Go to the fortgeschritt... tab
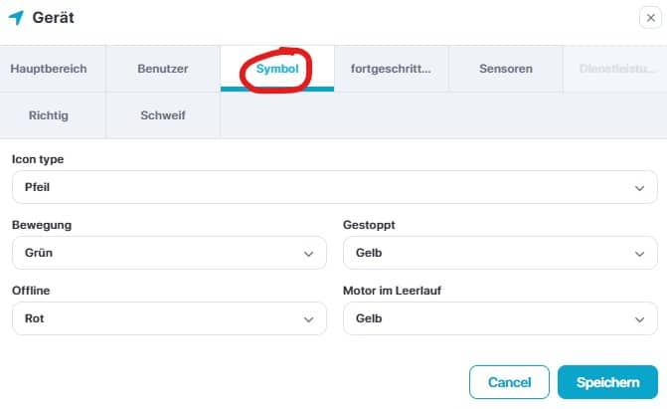 [x=391, y=69]
